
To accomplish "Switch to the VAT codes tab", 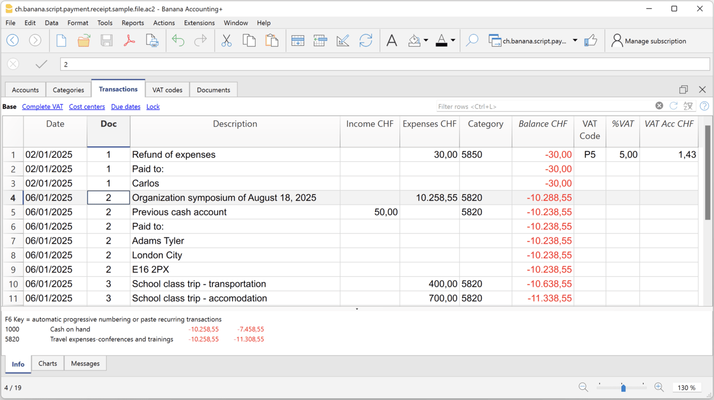I will [167, 90].
